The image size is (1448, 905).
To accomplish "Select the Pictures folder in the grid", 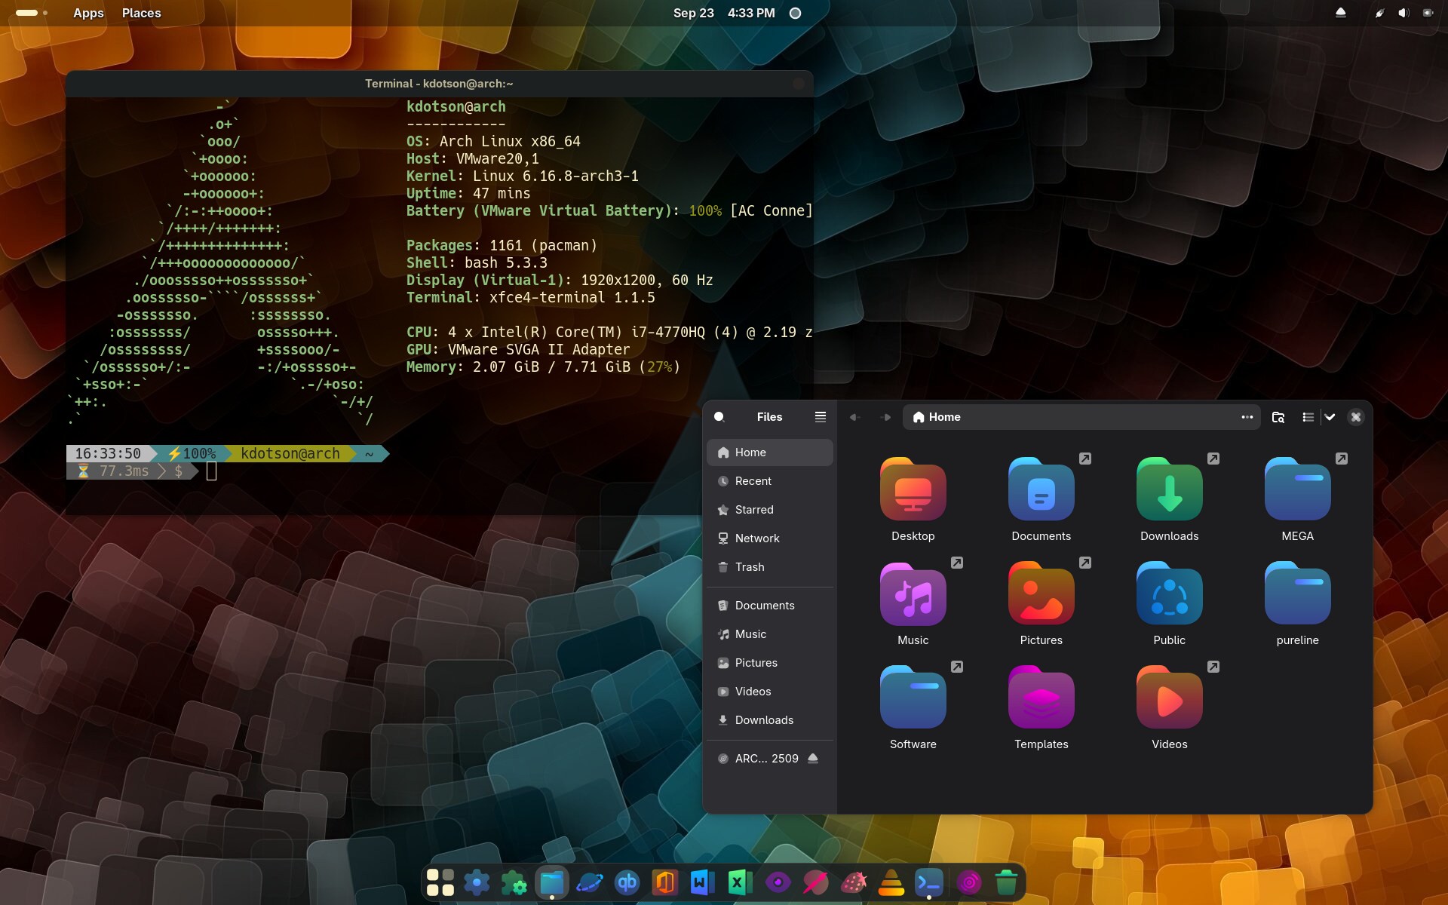I will (1042, 594).
